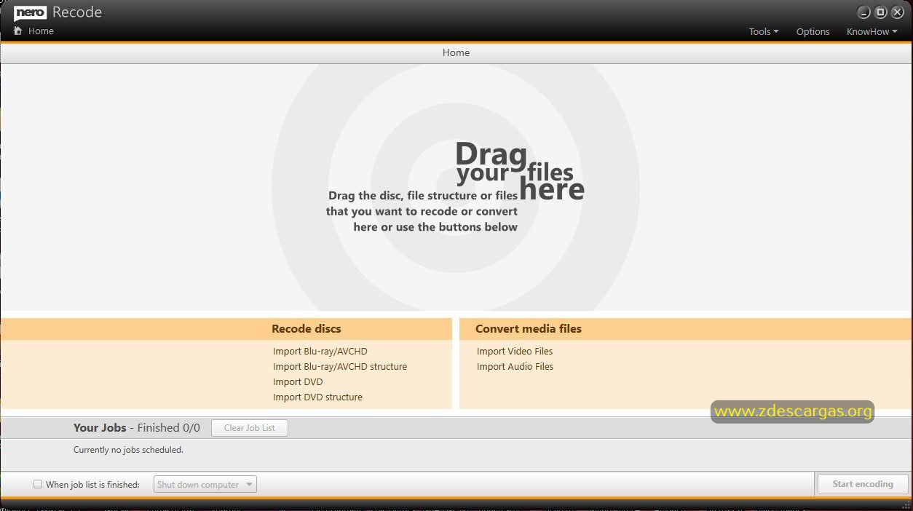The width and height of the screenshot is (913, 511).
Task: Select Import Video Files
Action: [x=515, y=352]
